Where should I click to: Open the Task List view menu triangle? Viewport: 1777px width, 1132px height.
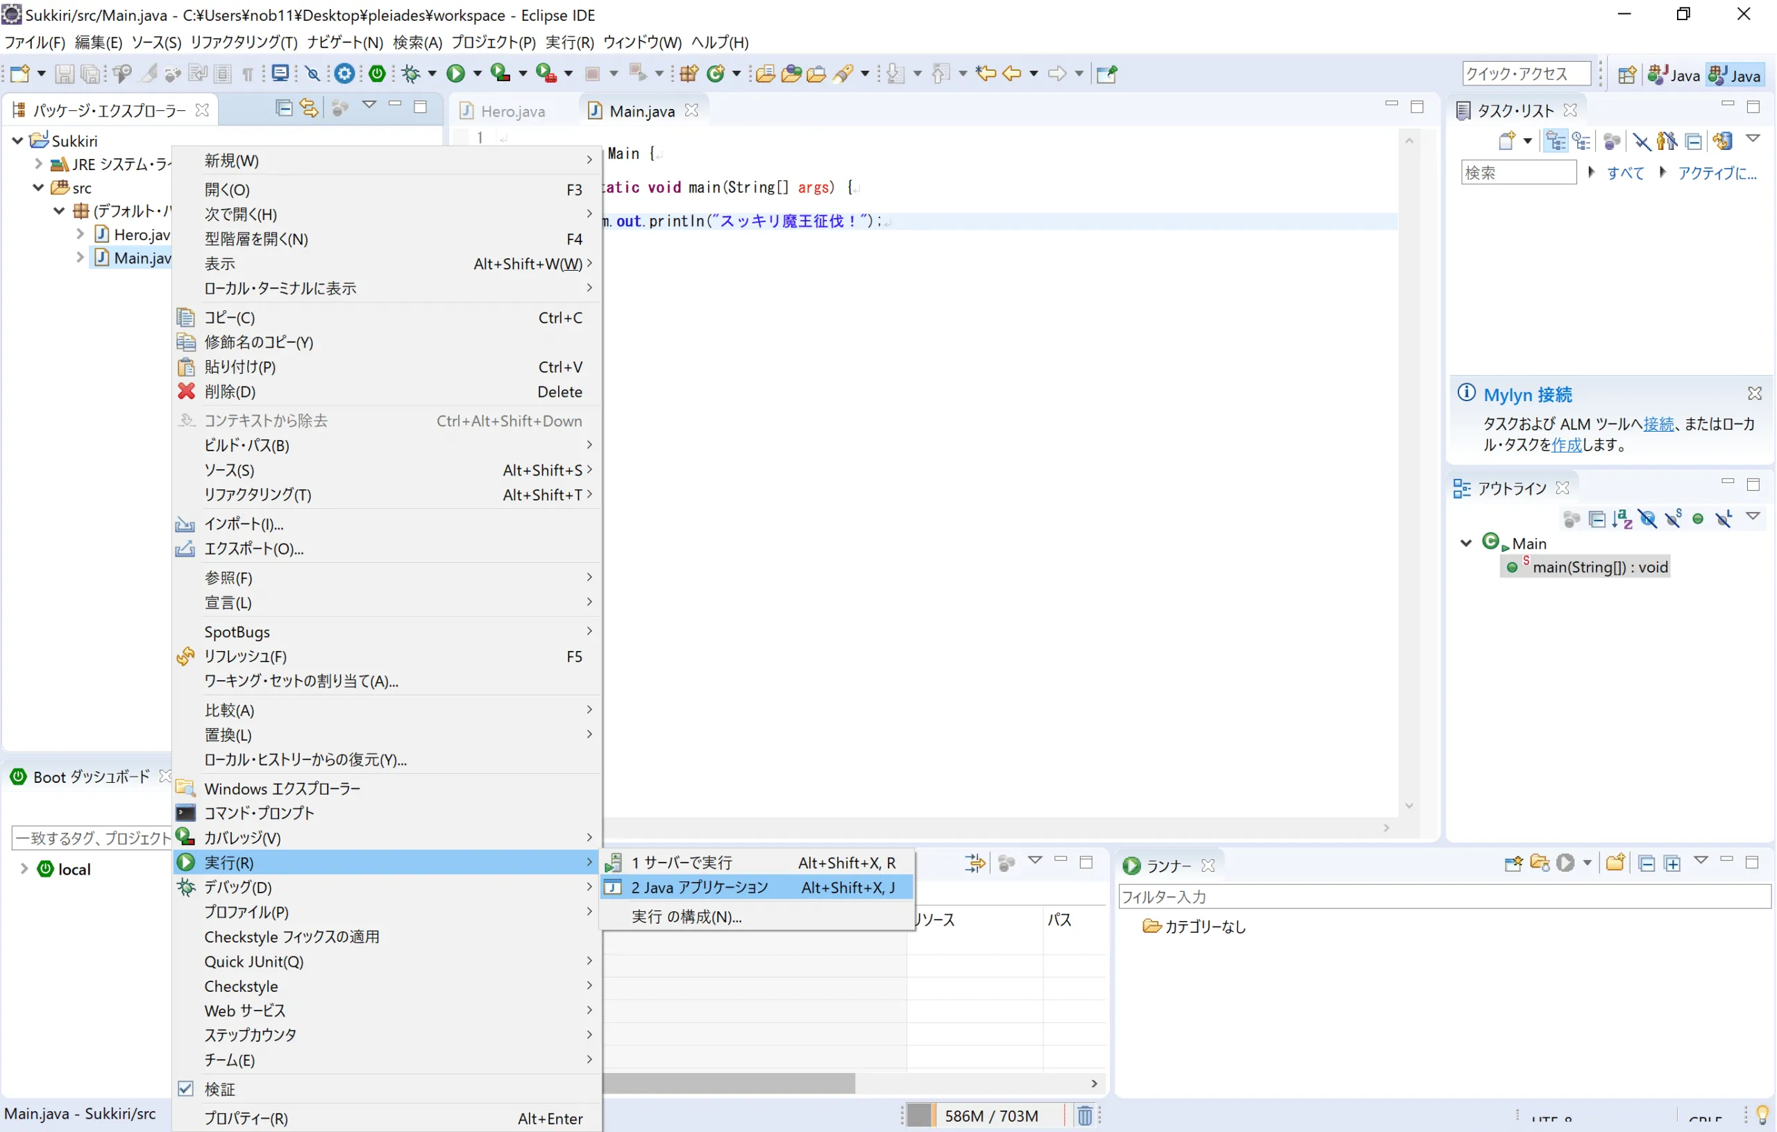point(1753,139)
